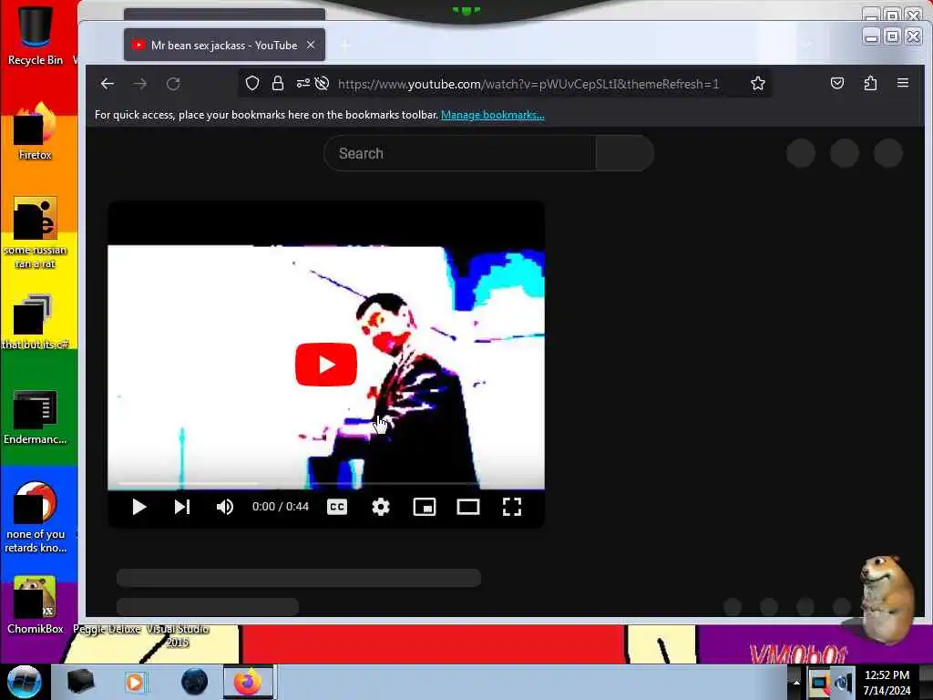Select the Mr bean YouTube tab
933x700 pixels.
click(224, 46)
